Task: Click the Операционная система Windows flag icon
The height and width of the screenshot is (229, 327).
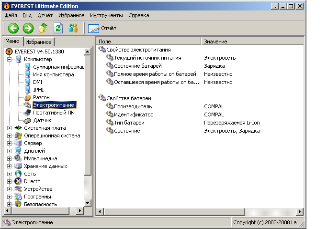Action: (18, 135)
